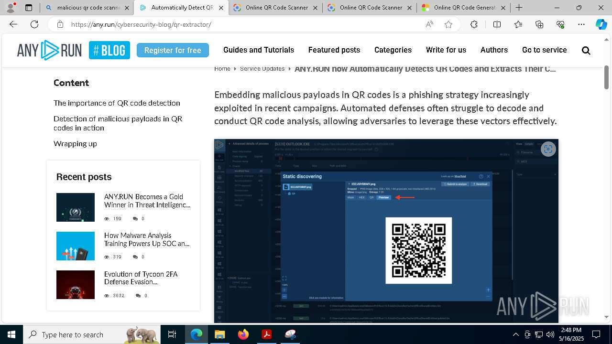Screen dimensions: 612x344
Task: Open Write for us page
Action: click(446, 50)
